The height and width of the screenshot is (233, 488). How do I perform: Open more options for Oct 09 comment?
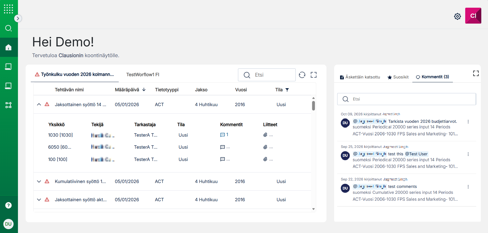click(x=468, y=122)
